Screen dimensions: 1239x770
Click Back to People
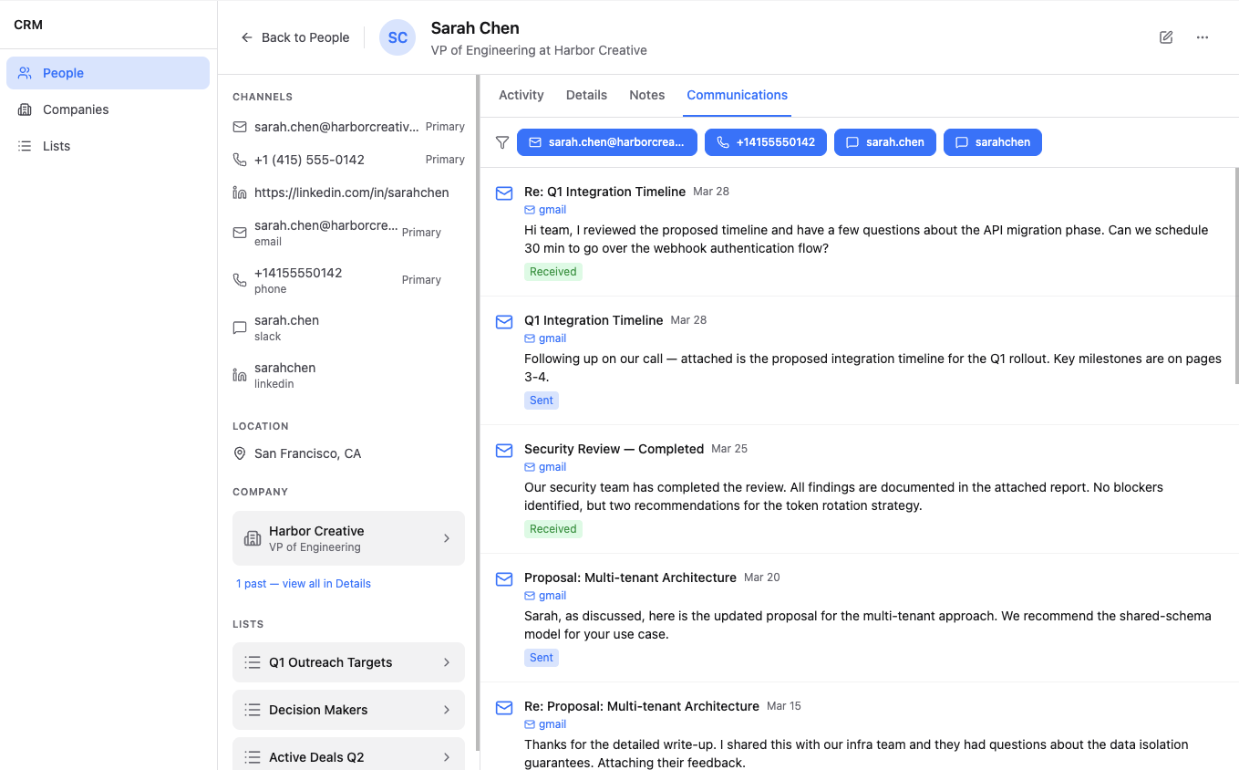pyautogui.click(x=294, y=37)
